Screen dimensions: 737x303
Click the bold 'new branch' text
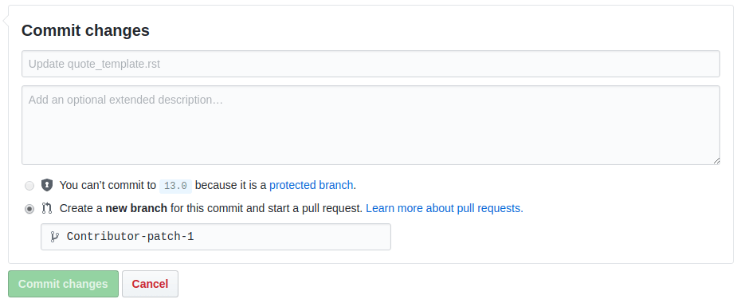click(136, 208)
